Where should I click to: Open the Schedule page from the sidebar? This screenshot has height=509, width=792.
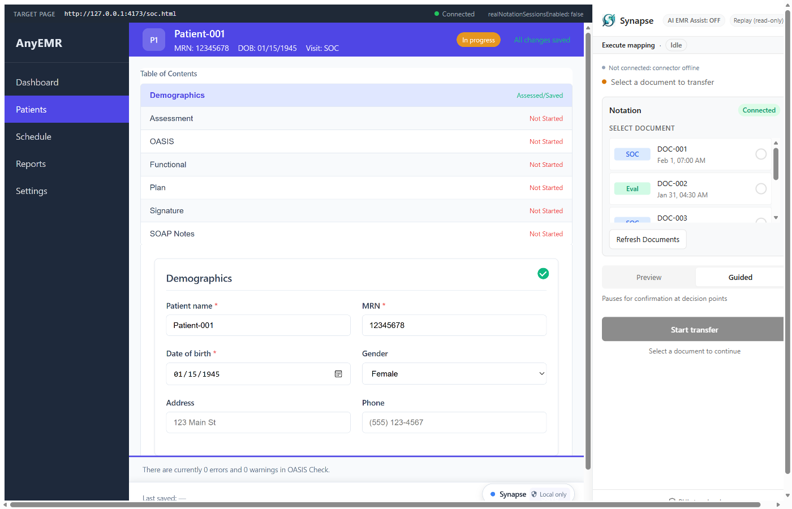(x=33, y=136)
